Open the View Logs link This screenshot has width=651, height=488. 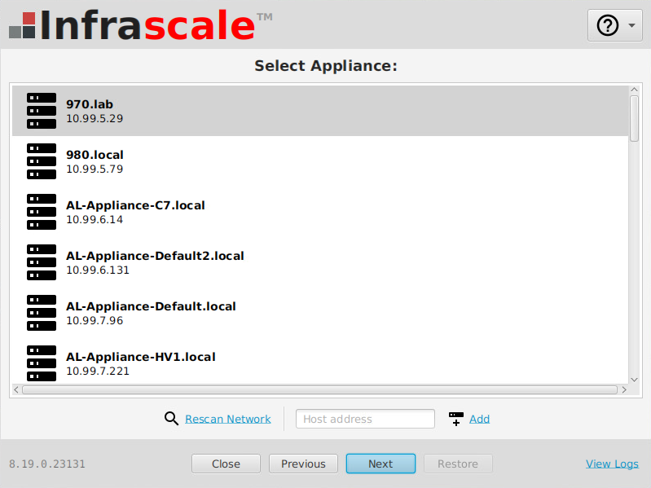click(x=612, y=464)
